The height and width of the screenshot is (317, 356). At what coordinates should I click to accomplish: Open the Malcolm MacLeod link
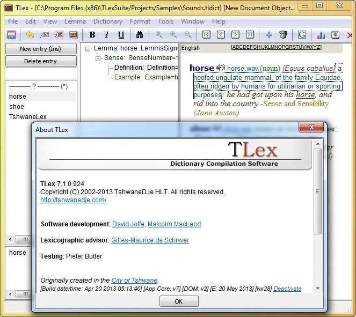pos(174,224)
